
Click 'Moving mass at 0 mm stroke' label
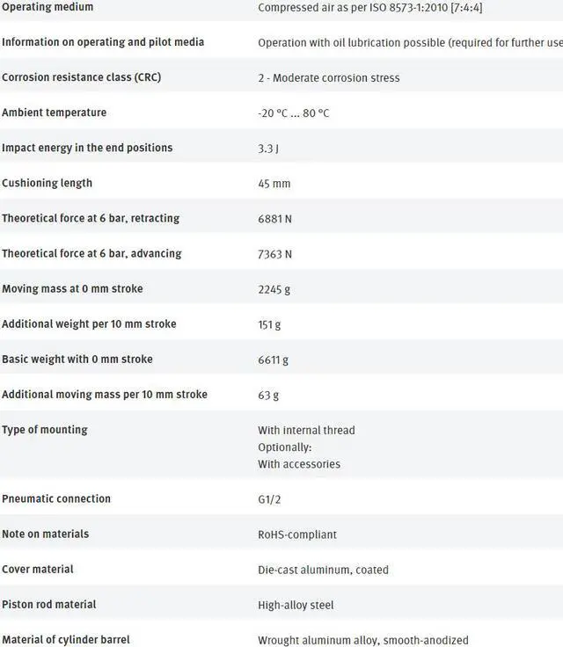pyautogui.click(x=72, y=288)
